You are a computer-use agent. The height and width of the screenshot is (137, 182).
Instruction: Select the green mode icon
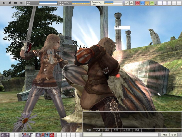(x=152, y=3)
